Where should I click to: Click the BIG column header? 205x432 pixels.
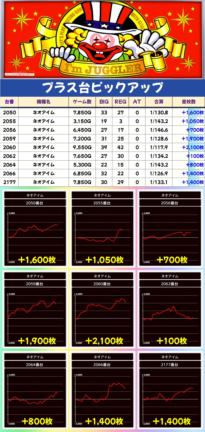point(104,102)
